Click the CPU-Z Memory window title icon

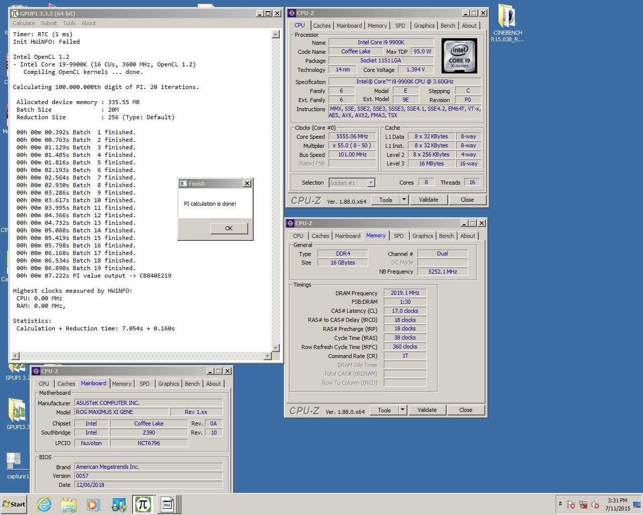pyautogui.click(x=290, y=223)
